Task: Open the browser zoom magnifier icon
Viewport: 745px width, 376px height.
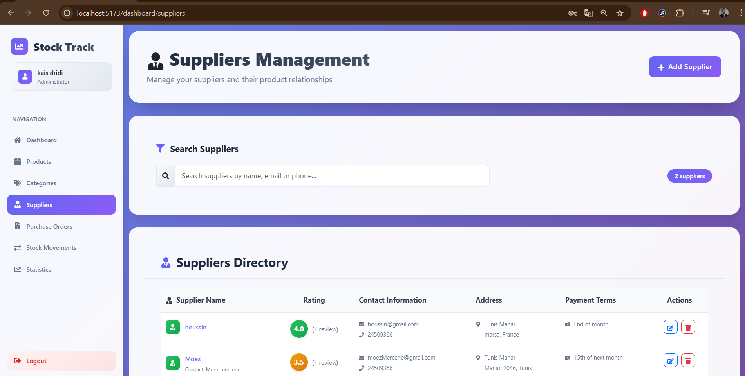Action: 604,13
